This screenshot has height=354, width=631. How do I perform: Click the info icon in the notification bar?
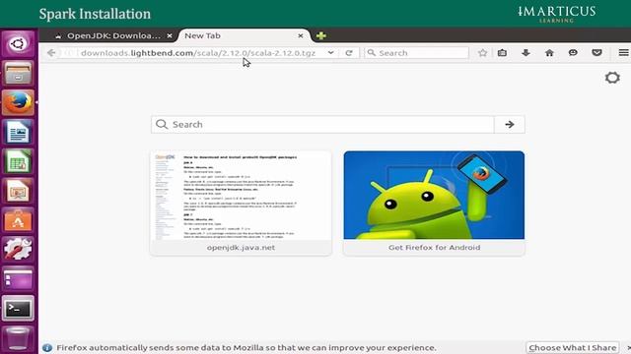(x=47, y=347)
